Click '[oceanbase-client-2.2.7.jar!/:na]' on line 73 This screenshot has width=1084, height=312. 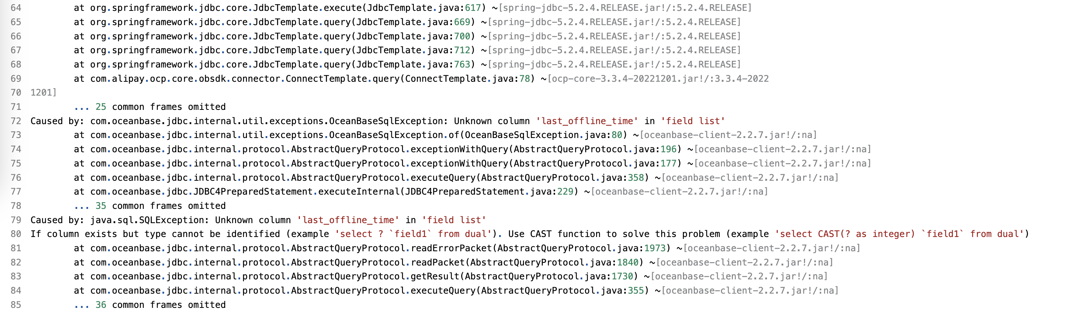tap(728, 135)
